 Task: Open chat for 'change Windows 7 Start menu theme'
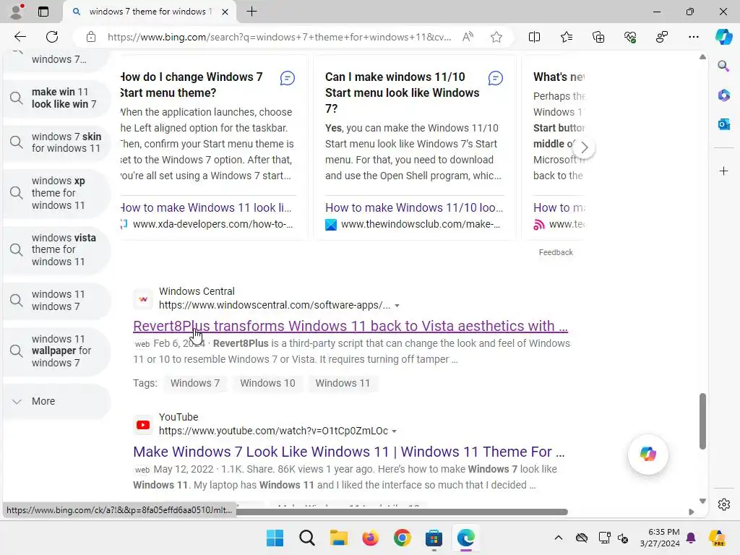(288, 78)
